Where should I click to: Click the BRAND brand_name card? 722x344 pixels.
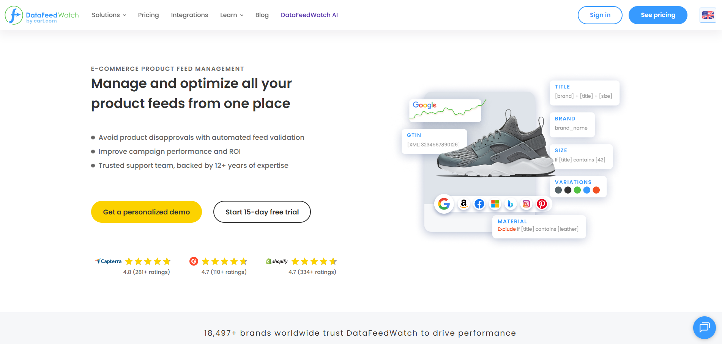tap(572, 125)
